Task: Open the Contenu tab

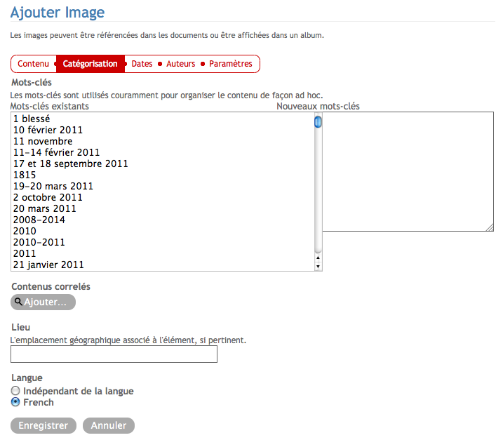Action: coord(33,64)
